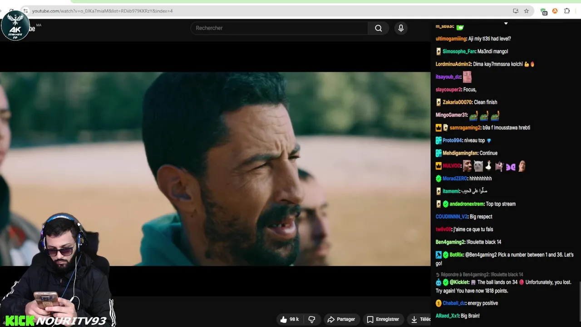581x327 pixels.
Task: Like the video with 98 k thumbs-up
Action: point(289,319)
